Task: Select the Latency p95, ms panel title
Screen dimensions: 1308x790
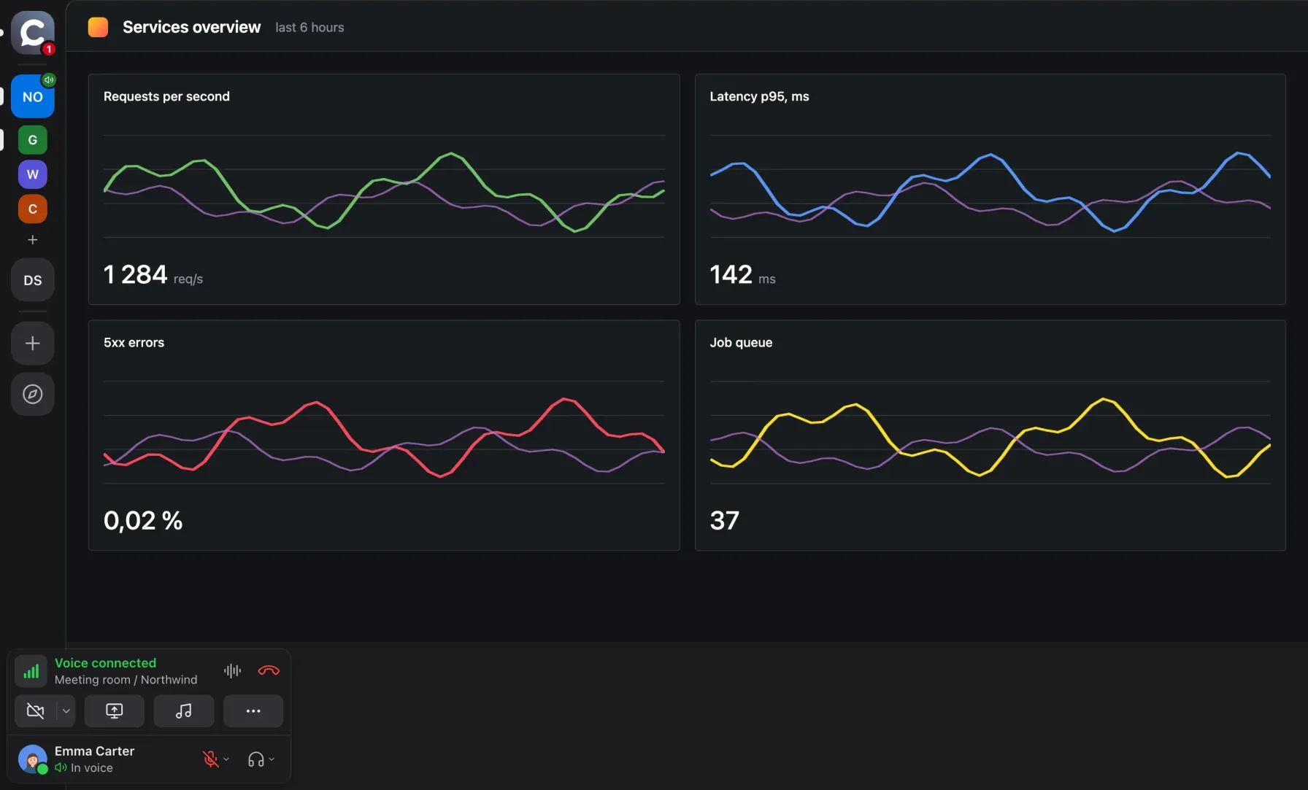Action: (x=759, y=96)
